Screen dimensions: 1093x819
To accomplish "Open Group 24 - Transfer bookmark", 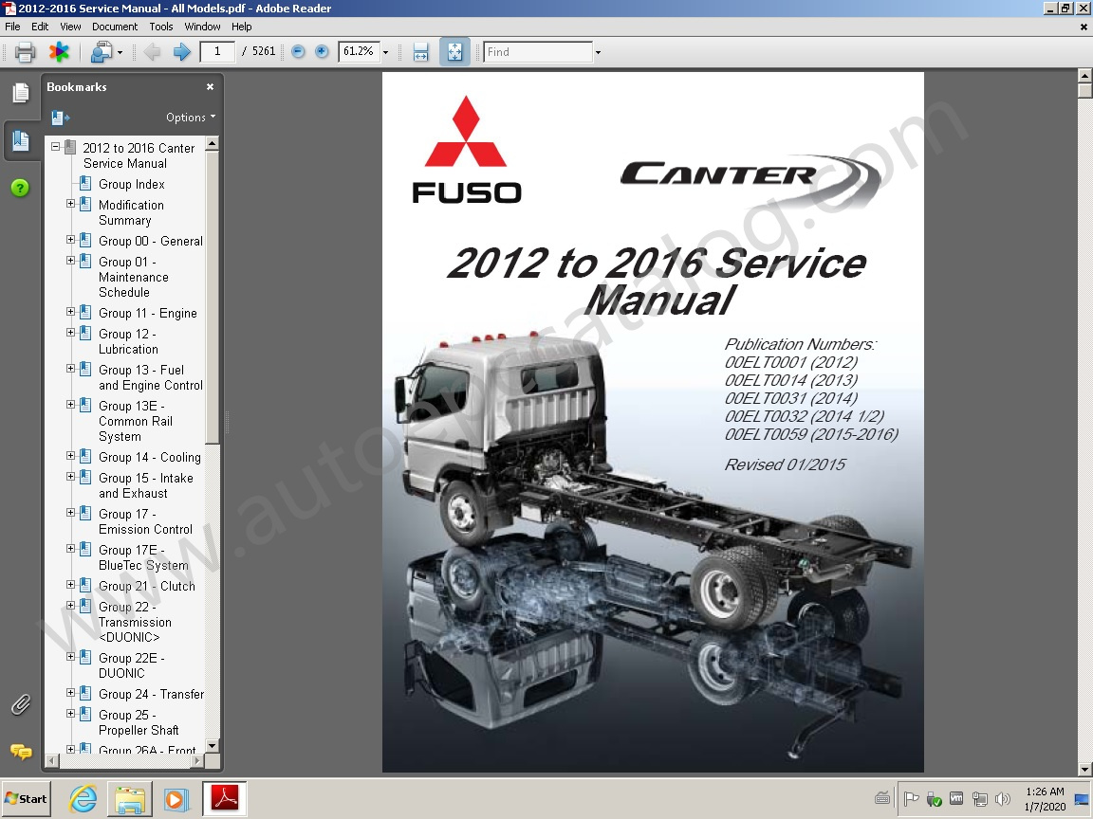I will [x=151, y=694].
